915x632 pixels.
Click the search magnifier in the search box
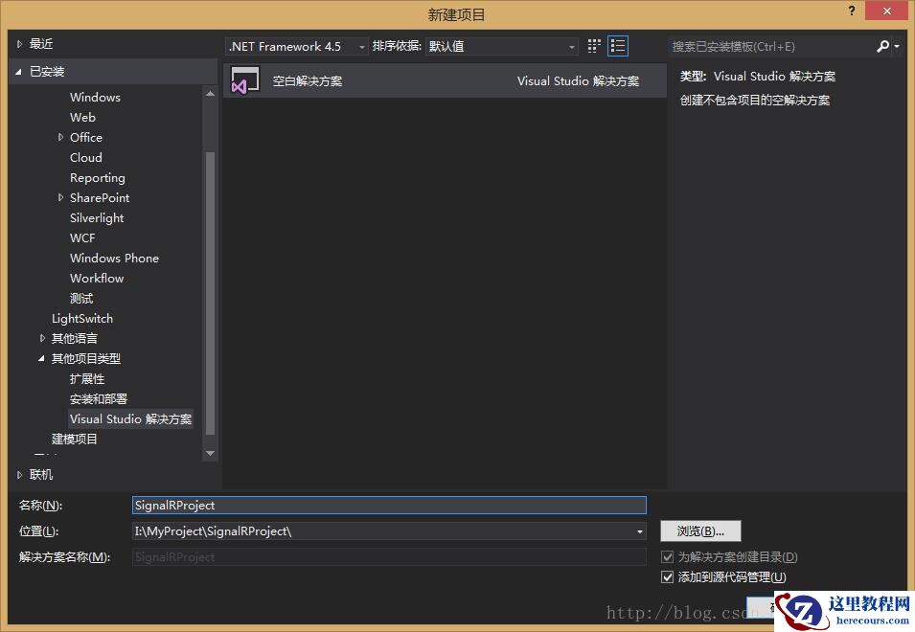click(x=882, y=45)
